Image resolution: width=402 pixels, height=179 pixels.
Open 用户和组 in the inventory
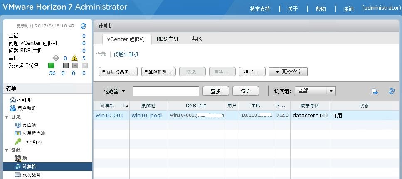22,109
